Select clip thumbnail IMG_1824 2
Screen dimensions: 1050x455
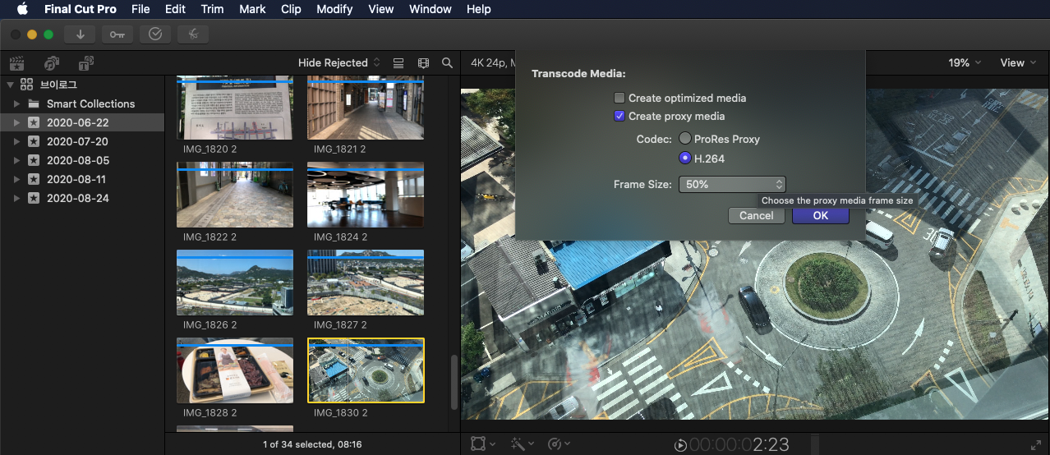tap(366, 194)
